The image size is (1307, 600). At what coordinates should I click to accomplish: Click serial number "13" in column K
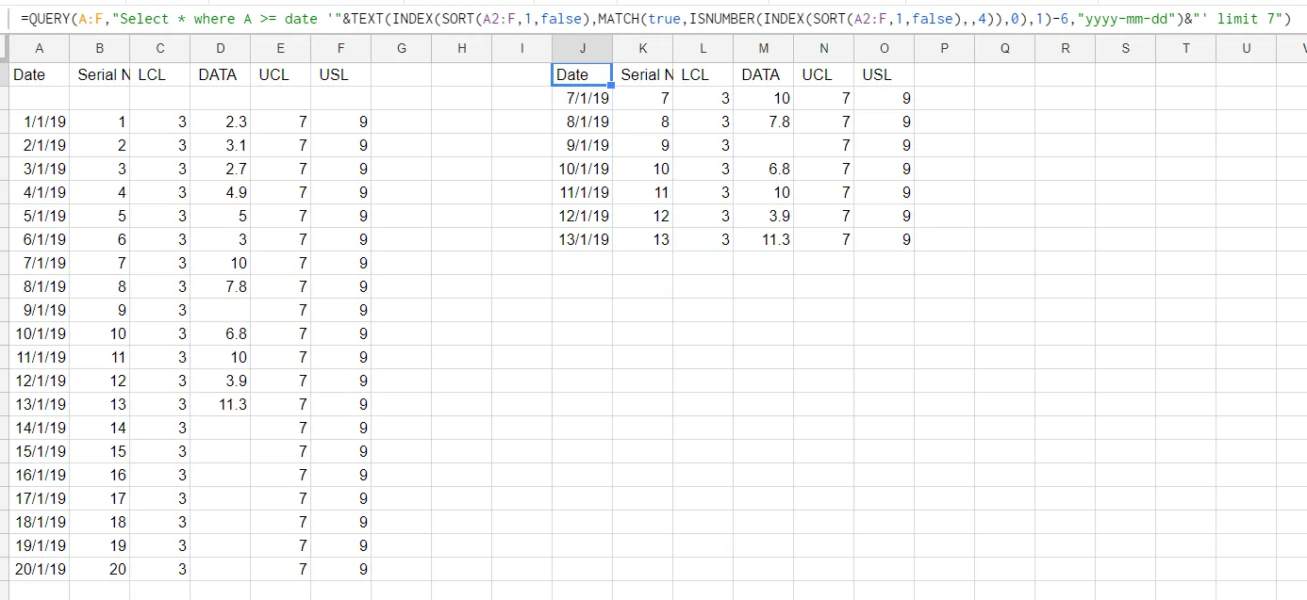643,239
